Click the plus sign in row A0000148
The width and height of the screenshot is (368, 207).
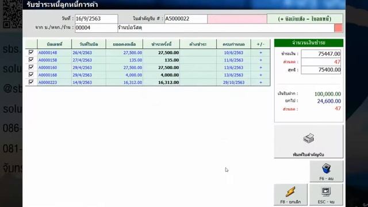[x=260, y=53]
